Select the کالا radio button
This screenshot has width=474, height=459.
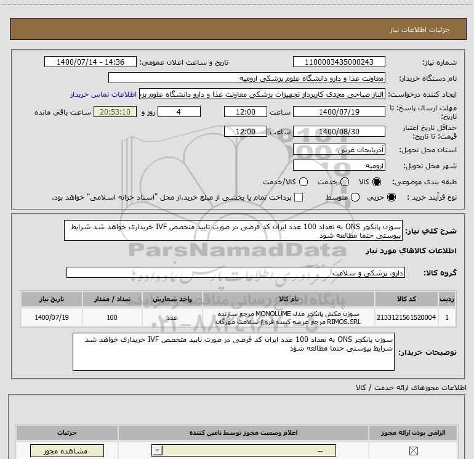click(377, 182)
